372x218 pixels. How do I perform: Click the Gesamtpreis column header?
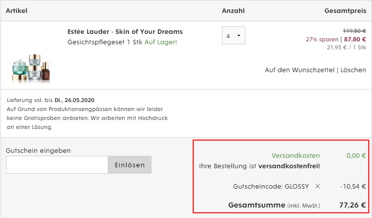[345, 11]
